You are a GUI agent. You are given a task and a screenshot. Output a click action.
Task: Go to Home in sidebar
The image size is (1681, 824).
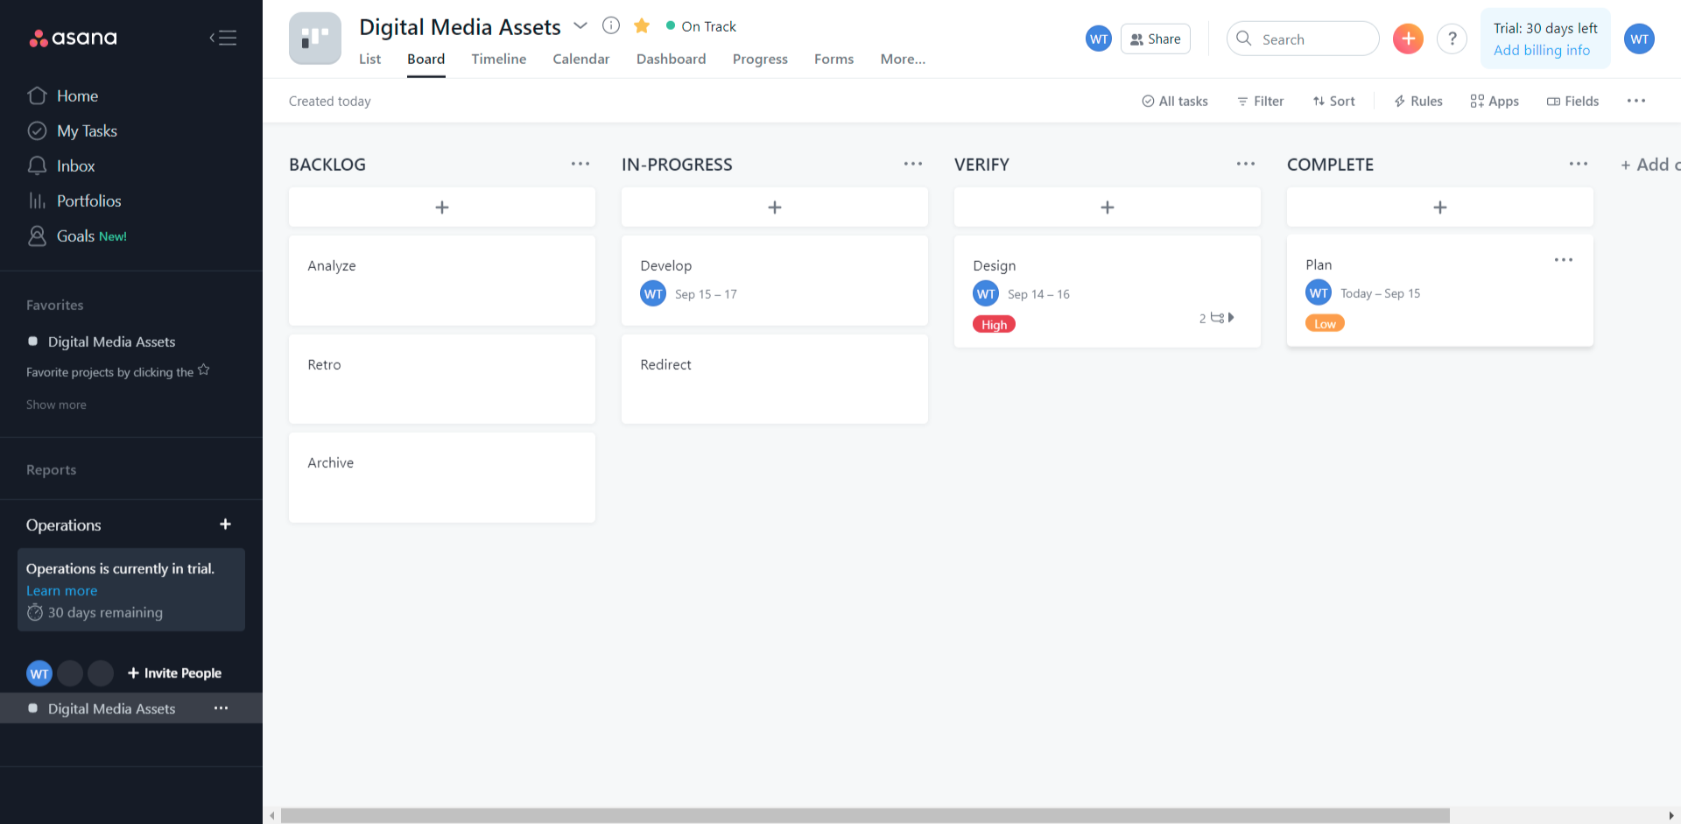click(77, 95)
